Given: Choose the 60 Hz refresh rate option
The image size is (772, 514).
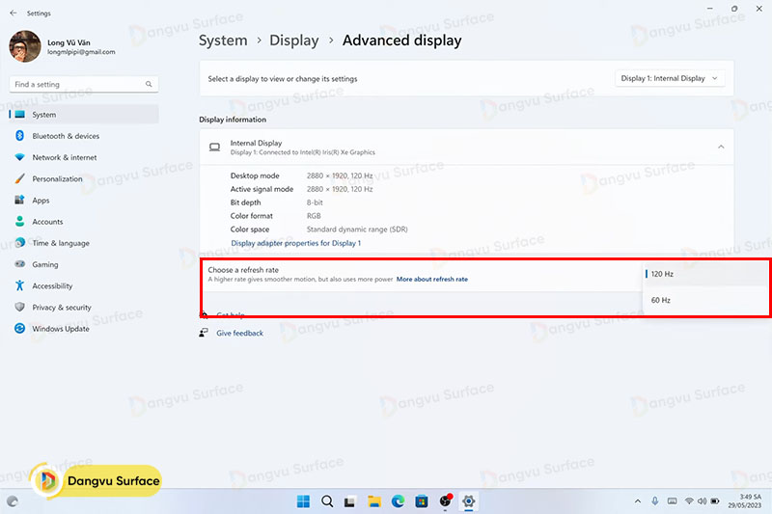Looking at the screenshot, I should coord(661,301).
